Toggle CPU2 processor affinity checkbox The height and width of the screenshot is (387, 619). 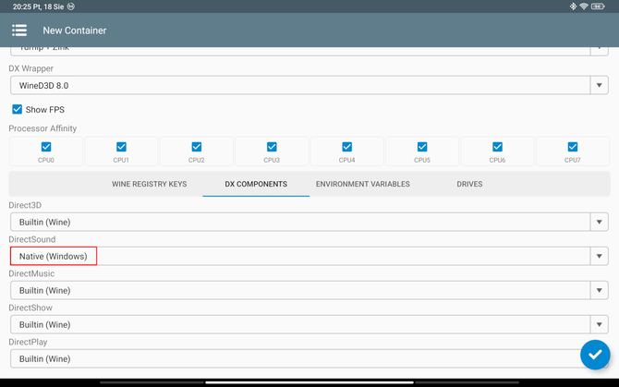(196, 147)
